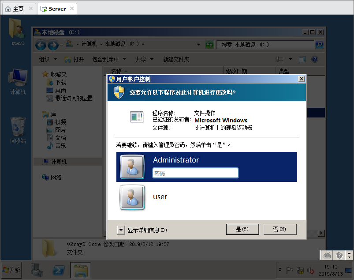The height and width of the screenshot is (280, 354).
Task: Switch to the Server tab
Action: pos(57,9)
